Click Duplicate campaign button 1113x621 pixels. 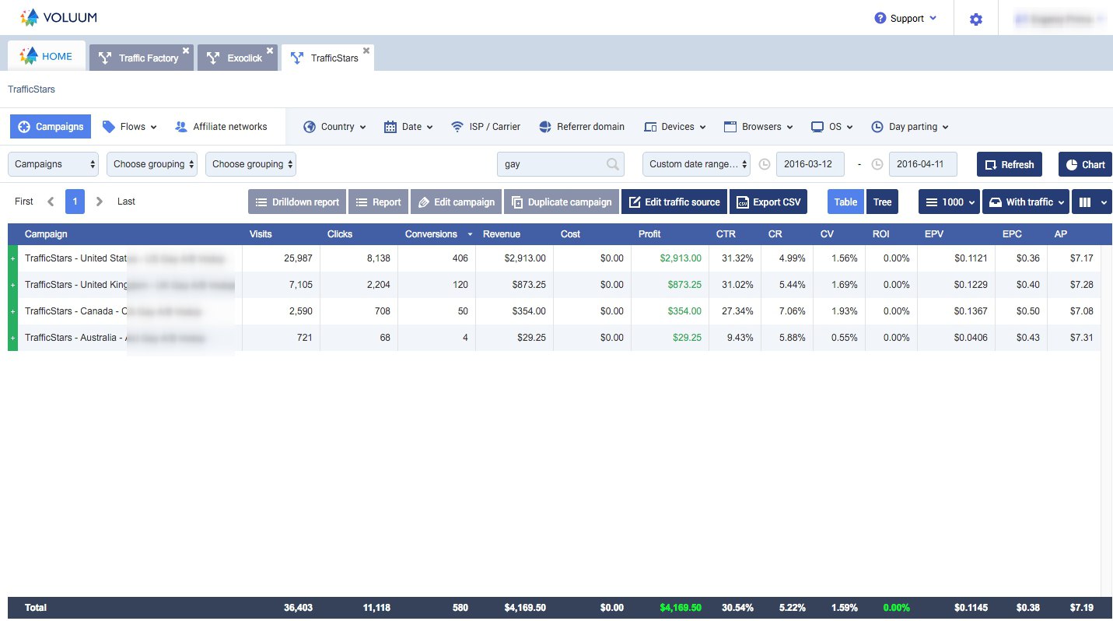[x=562, y=202]
